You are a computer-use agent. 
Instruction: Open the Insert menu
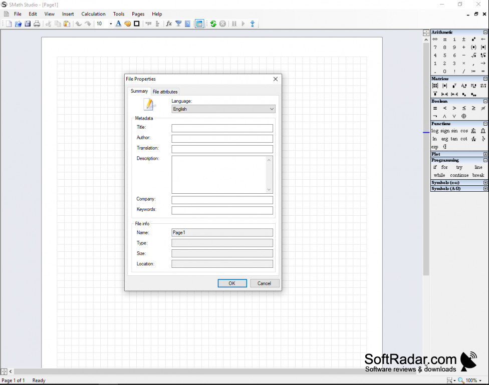(68, 14)
